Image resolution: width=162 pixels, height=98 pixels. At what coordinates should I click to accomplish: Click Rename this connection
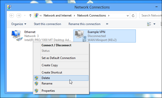[84, 24]
